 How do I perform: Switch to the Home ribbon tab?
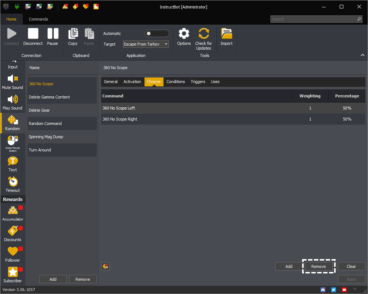point(11,19)
